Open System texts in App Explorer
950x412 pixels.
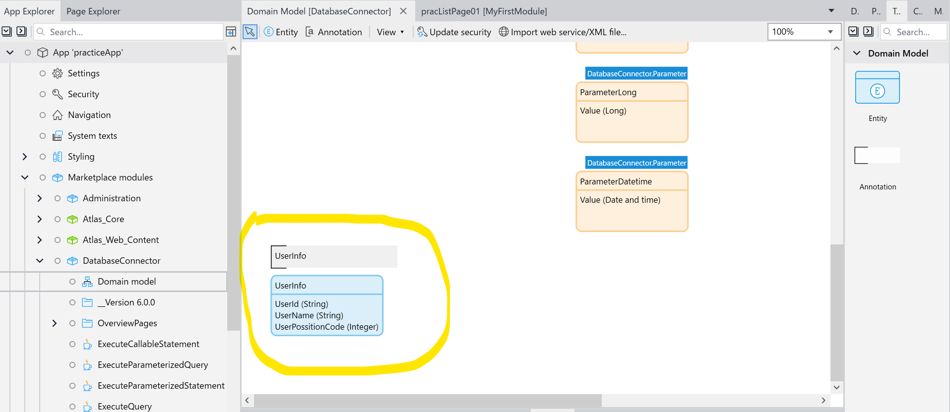[x=92, y=136]
